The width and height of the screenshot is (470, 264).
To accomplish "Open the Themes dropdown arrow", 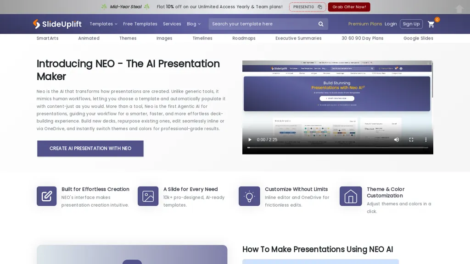I will tap(128, 38).
